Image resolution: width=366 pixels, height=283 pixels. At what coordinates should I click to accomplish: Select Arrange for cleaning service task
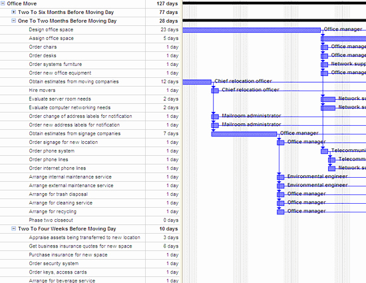pos(61,202)
